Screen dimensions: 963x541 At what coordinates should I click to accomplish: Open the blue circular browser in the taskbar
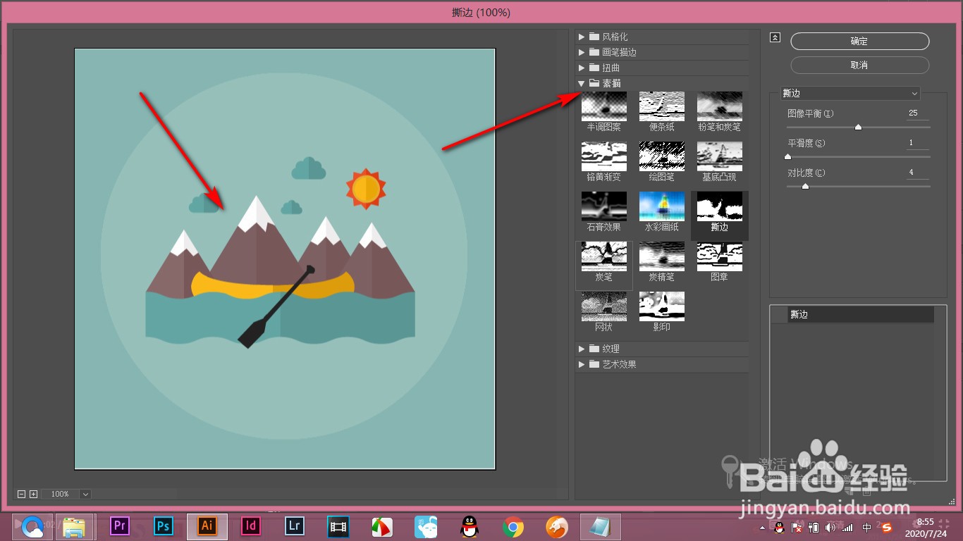tap(32, 526)
